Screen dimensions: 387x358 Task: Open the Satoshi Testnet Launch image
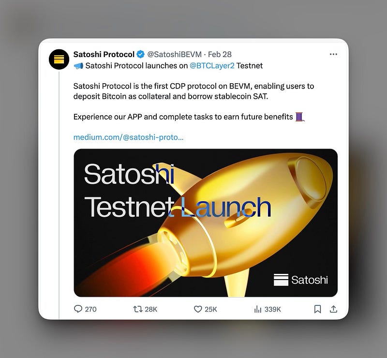point(206,223)
